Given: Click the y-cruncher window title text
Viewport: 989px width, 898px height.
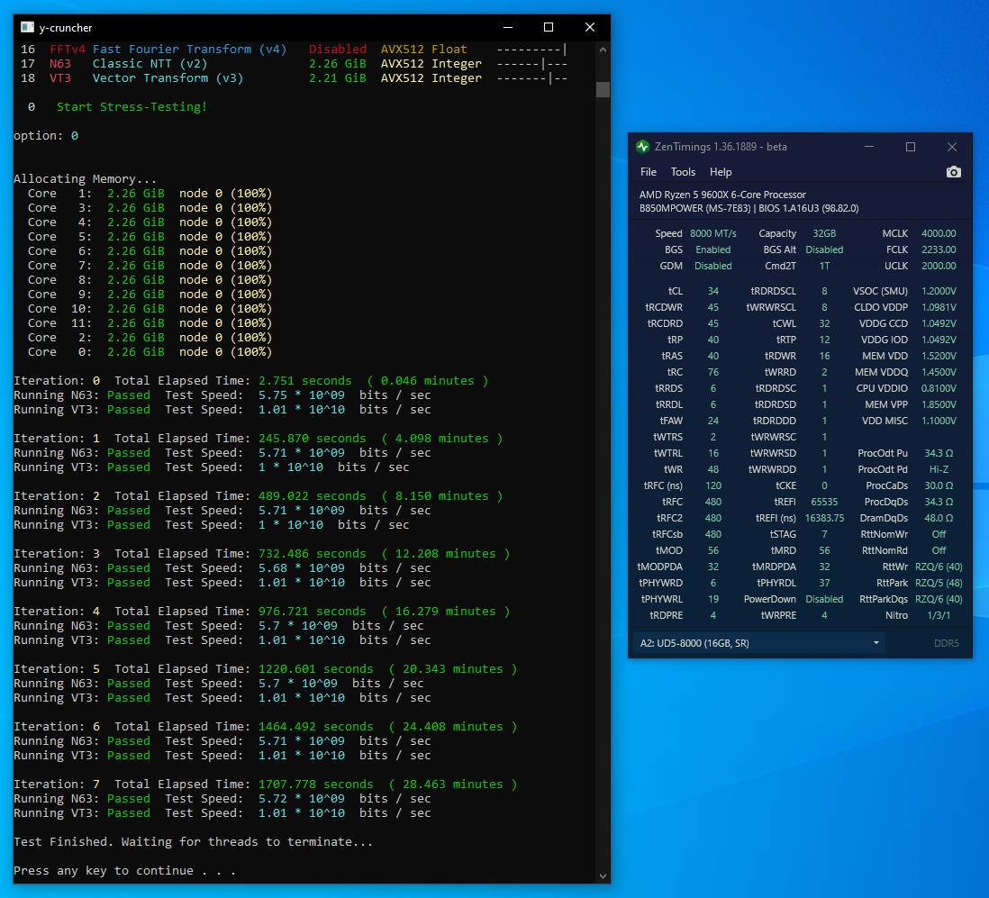Looking at the screenshot, I should (x=66, y=28).
